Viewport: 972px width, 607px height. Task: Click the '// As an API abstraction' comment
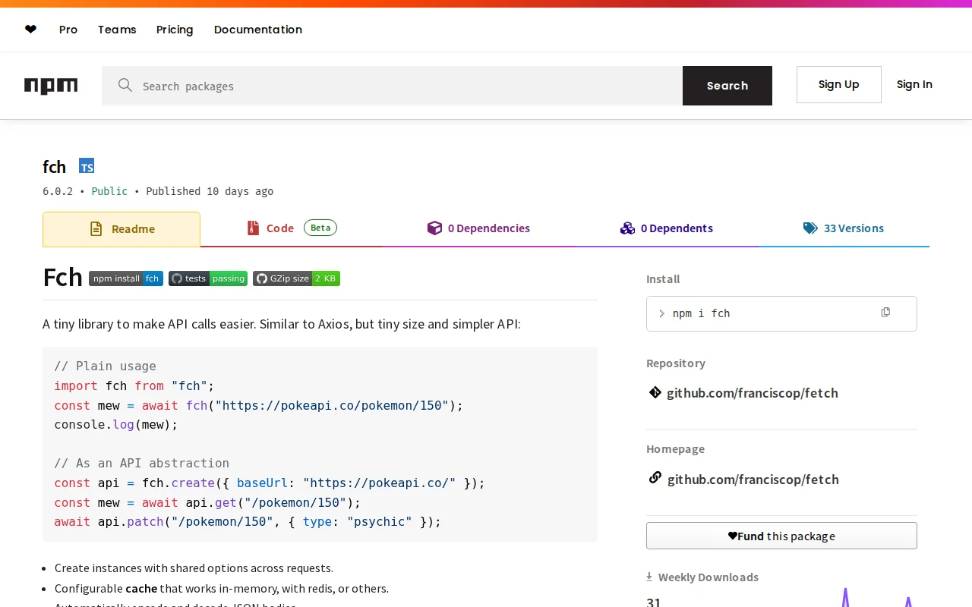[x=141, y=463]
